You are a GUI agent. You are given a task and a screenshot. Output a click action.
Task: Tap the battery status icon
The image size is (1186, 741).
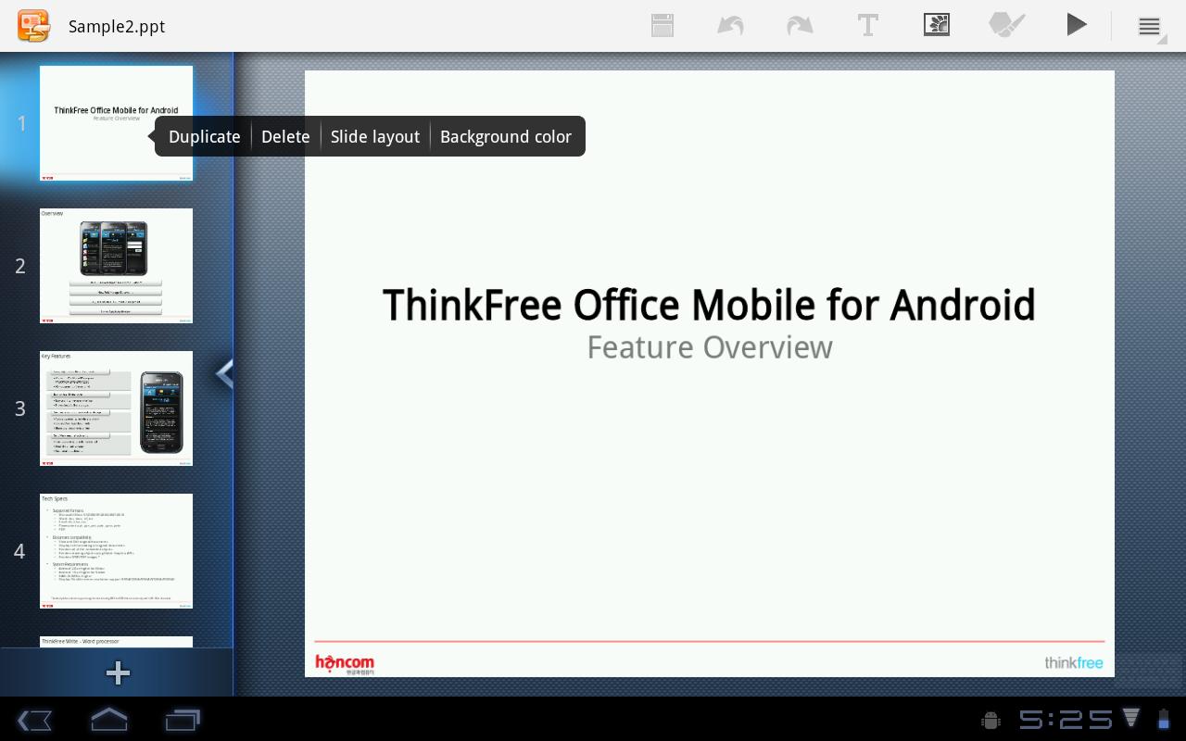(1163, 719)
